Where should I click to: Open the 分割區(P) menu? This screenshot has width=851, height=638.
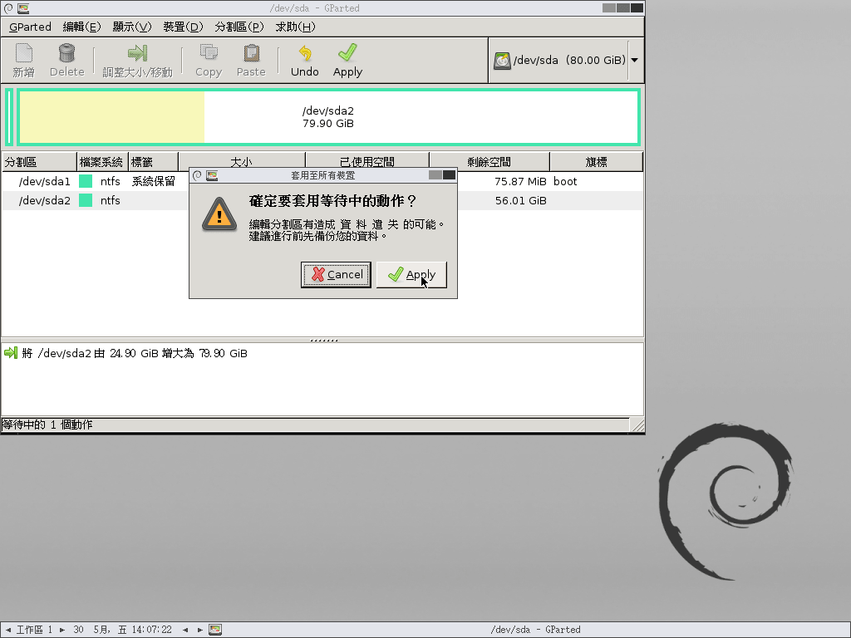click(x=239, y=27)
